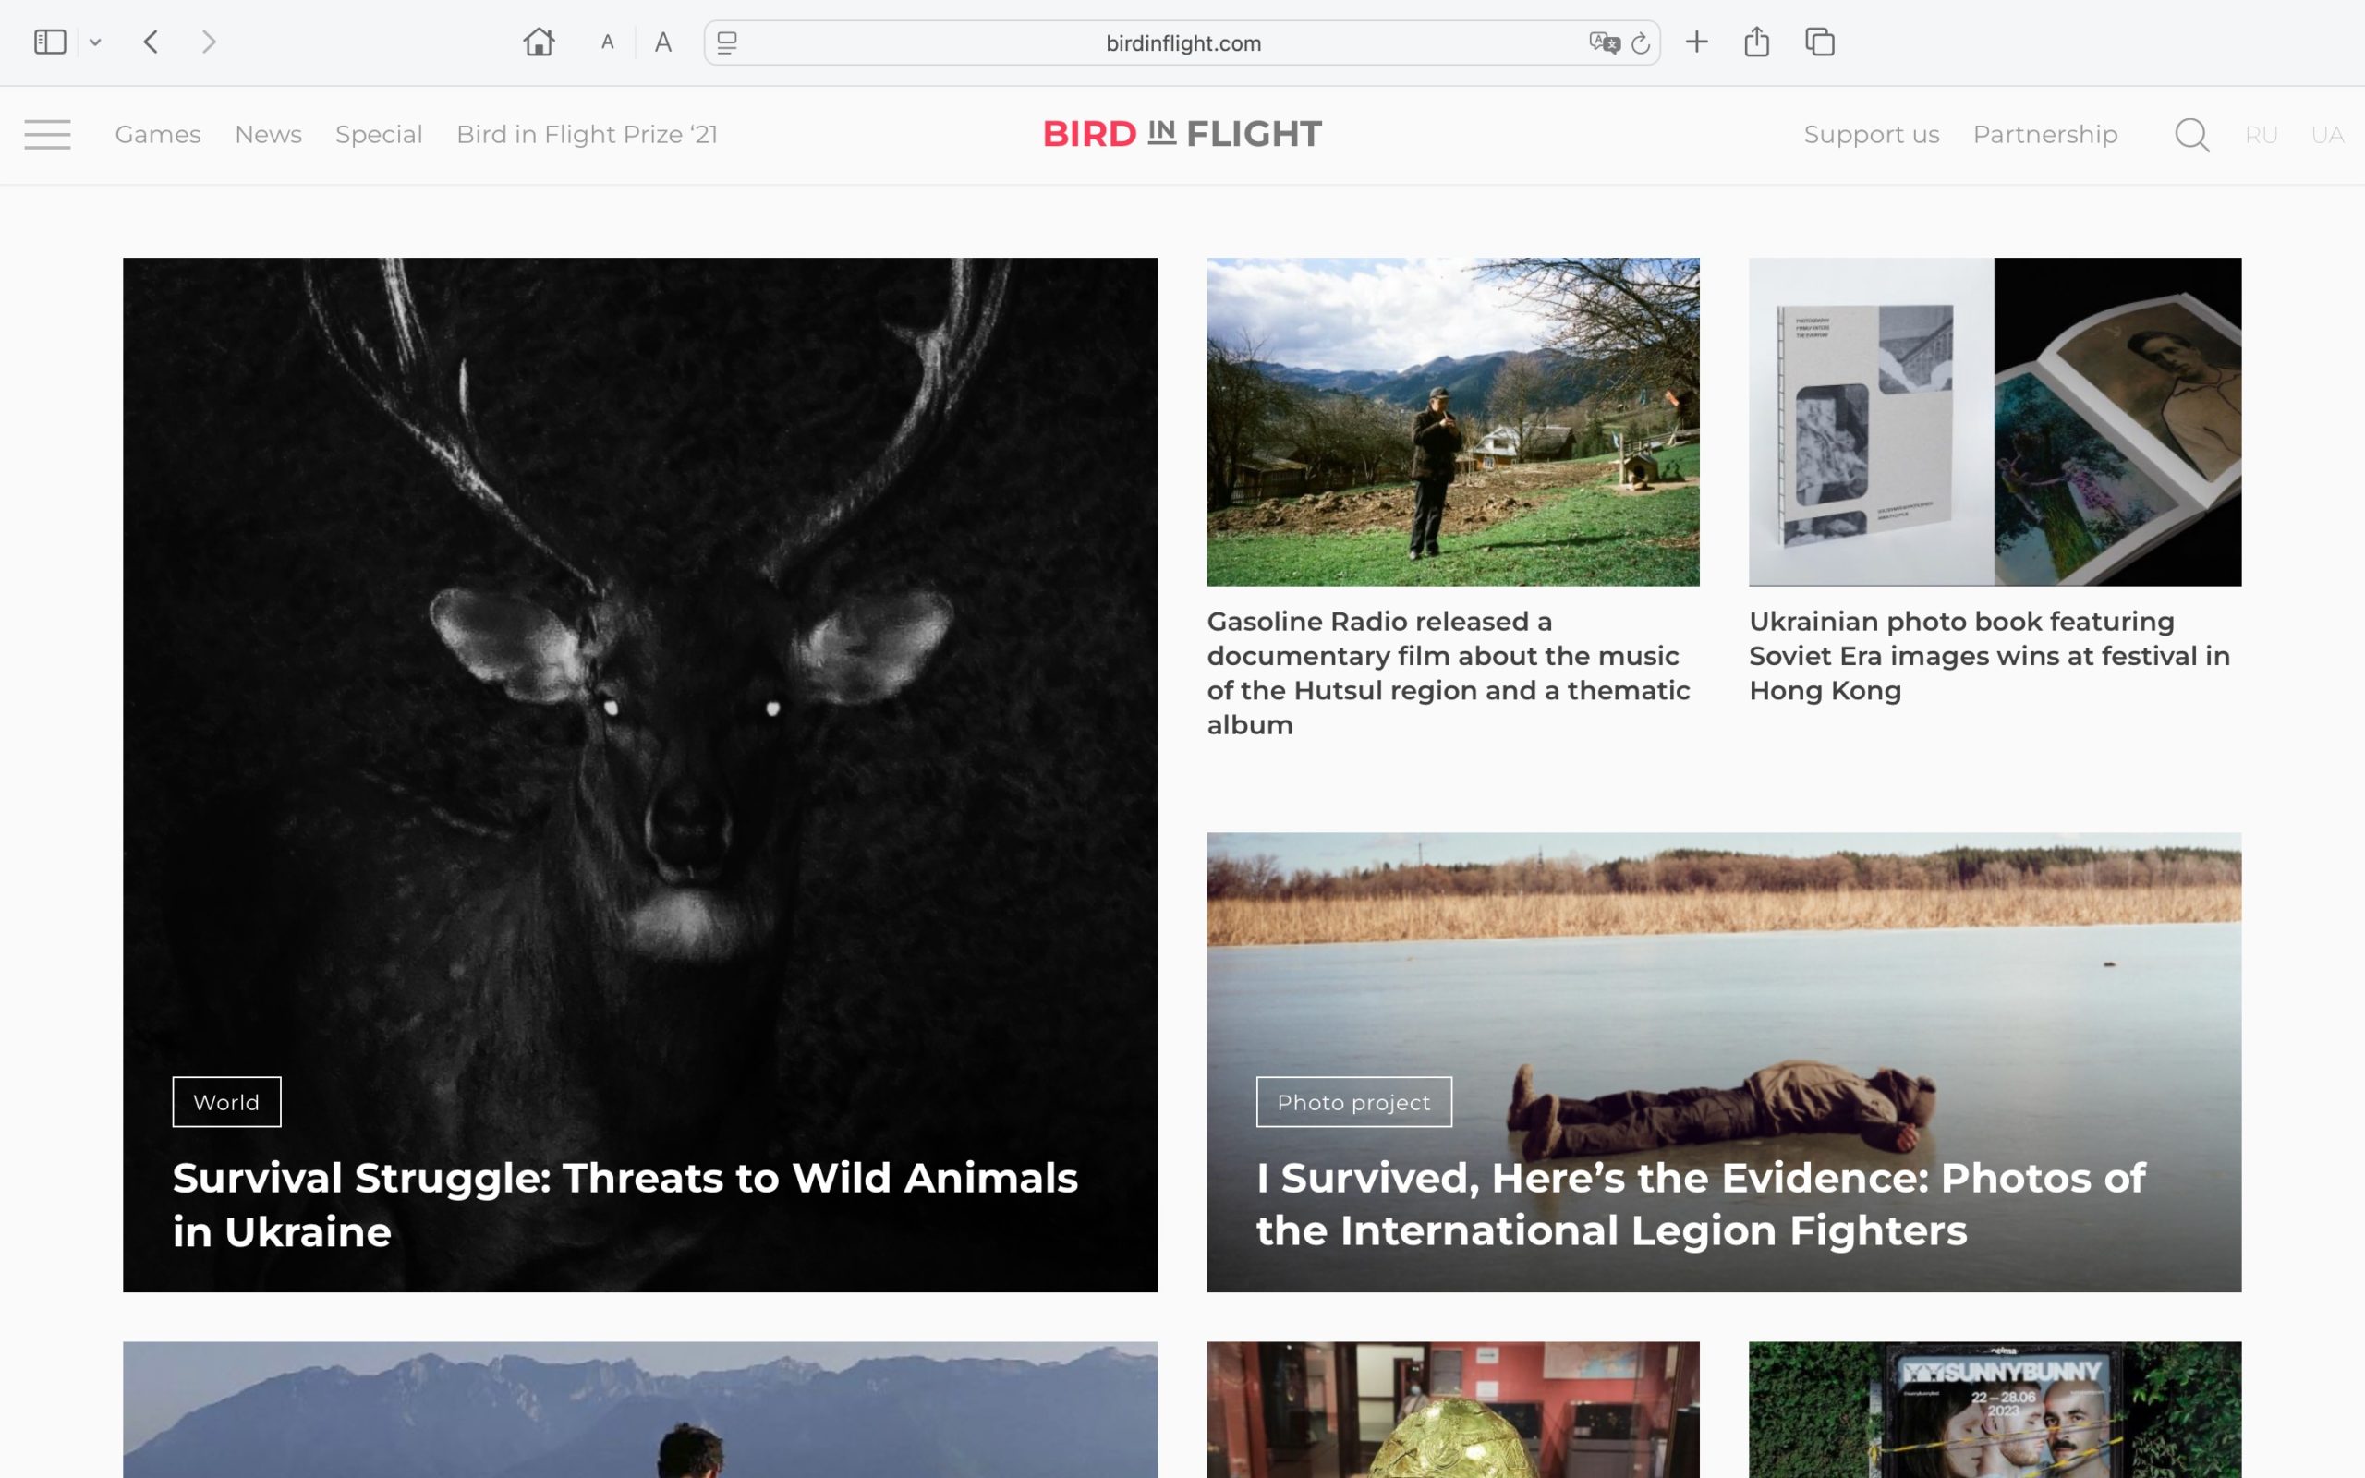Screen dimensions: 2365x1478
Task: Decrease text size with small A
Action: coord(607,43)
